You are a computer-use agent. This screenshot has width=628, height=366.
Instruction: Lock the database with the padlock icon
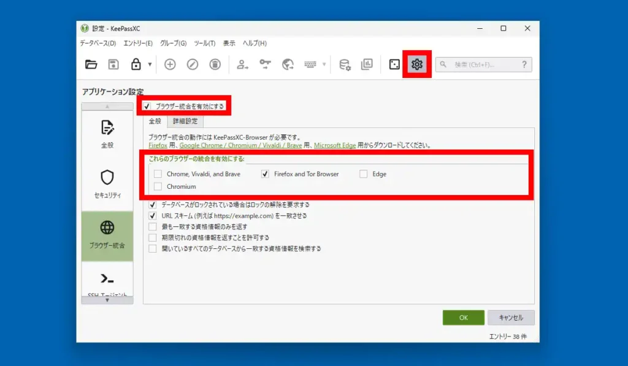click(136, 64)
